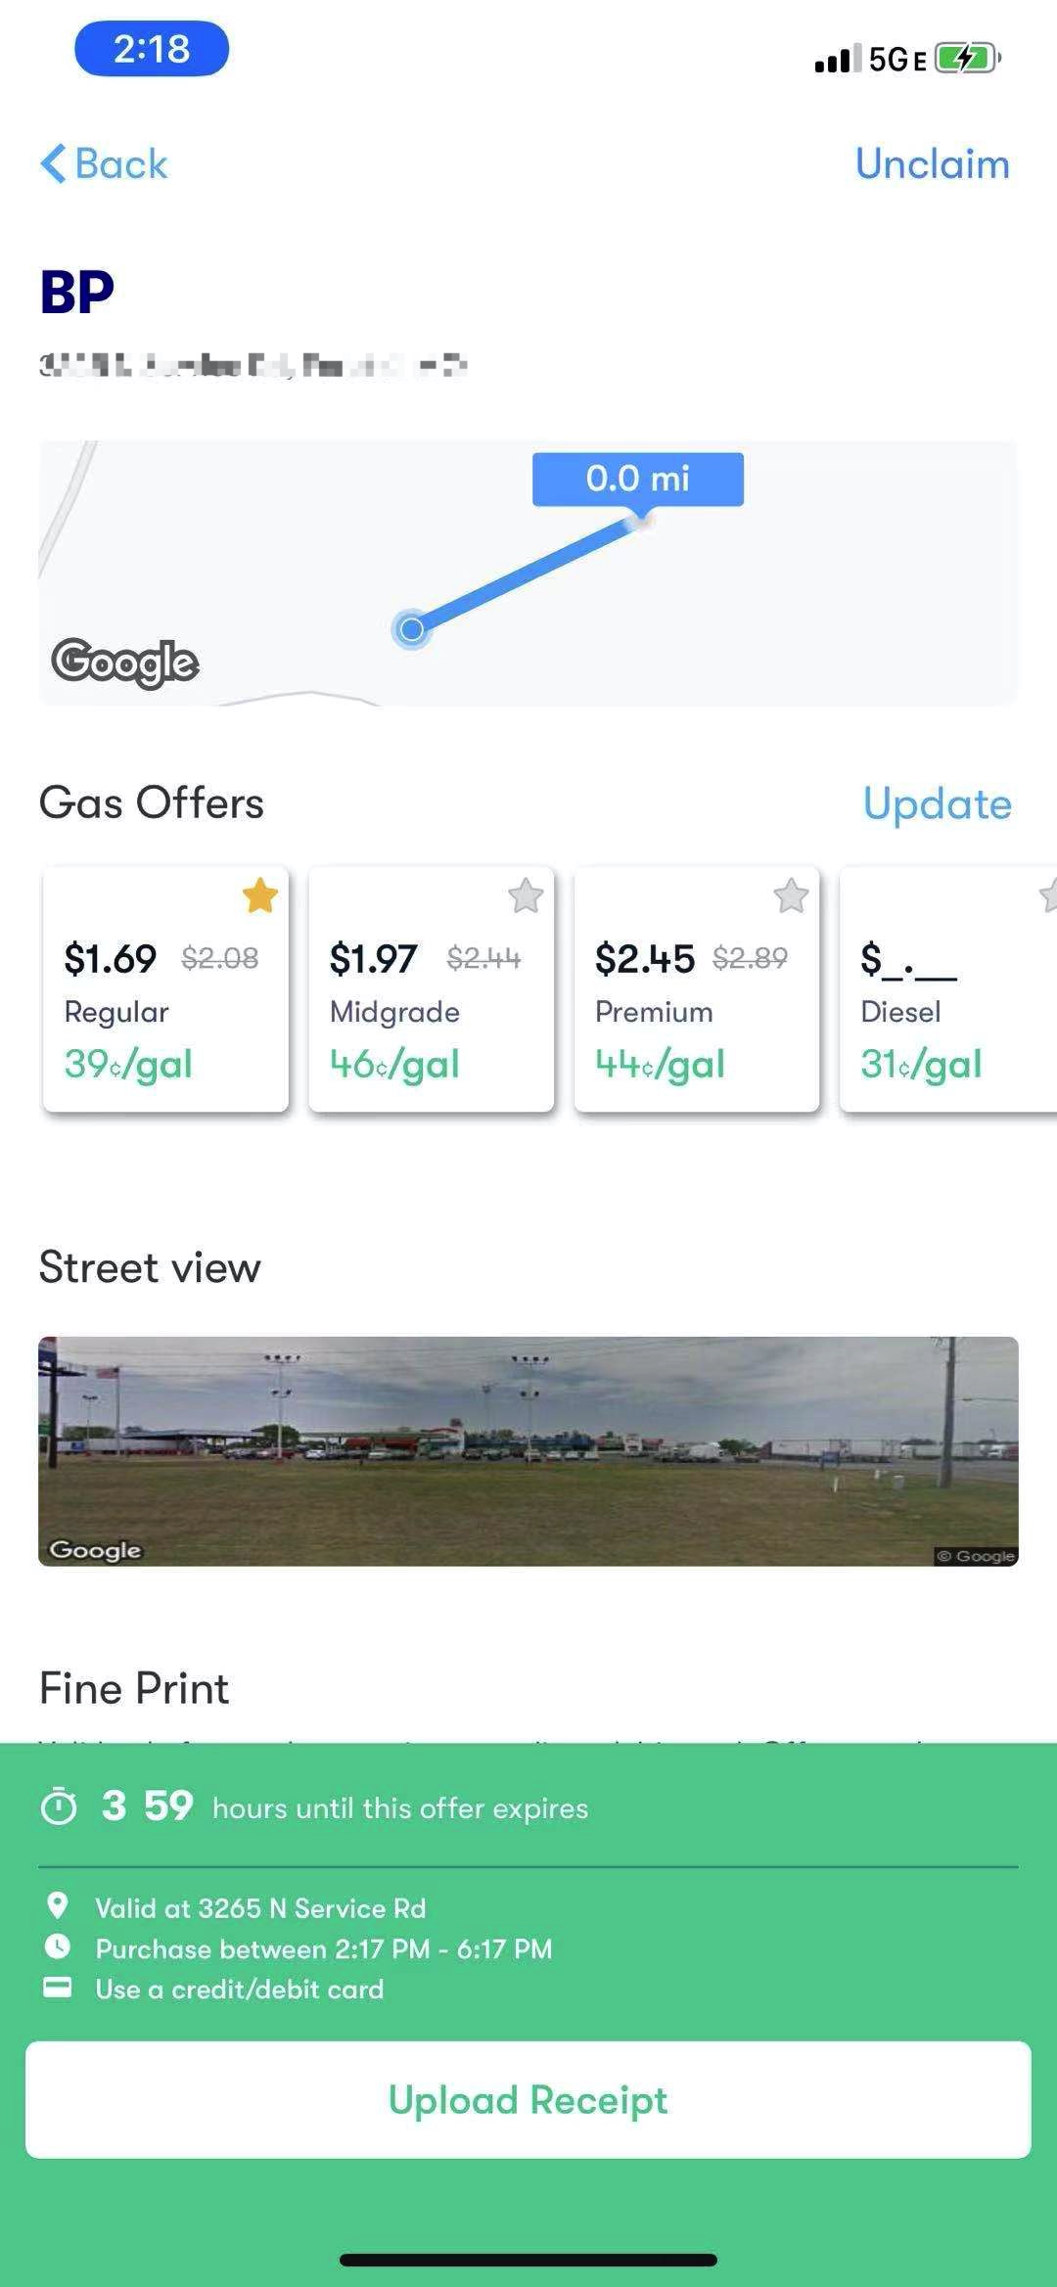
Task: Toggle the Premium favorite star
Action: (x=791, y=895)
